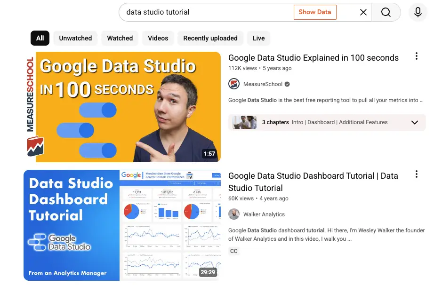The image size is (434, 285).
Task: Click the CC closed captions badge
Action: 234,251
